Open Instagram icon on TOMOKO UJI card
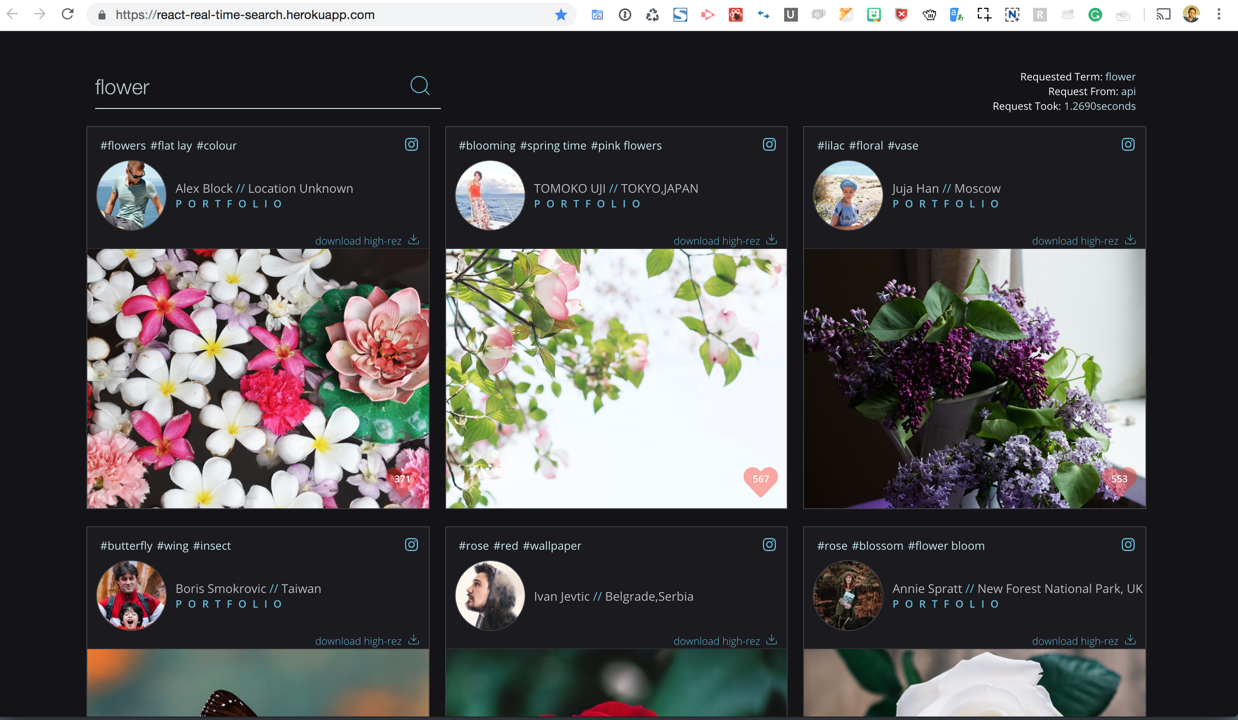 pyautogui.click(x=769, y=144)
